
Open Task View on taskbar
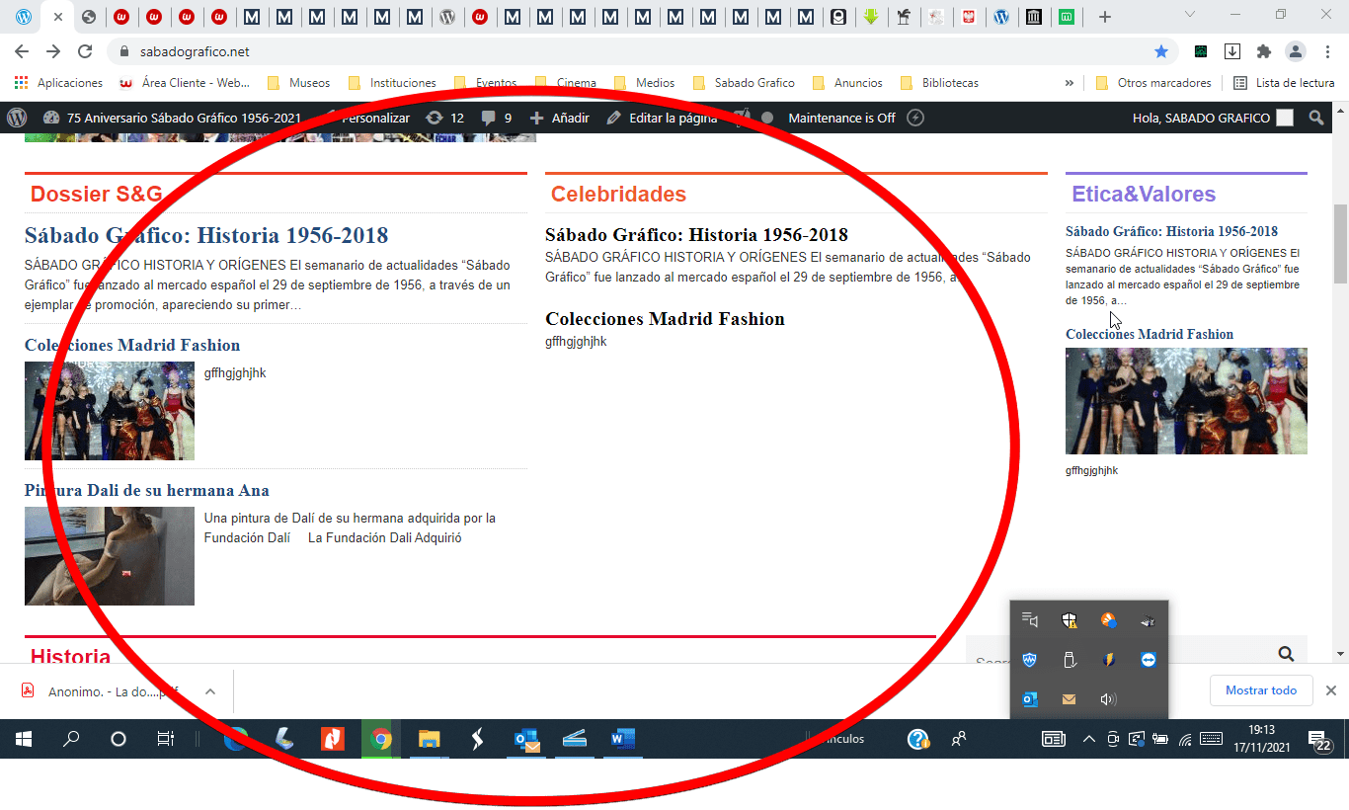[x=166, y=738]
